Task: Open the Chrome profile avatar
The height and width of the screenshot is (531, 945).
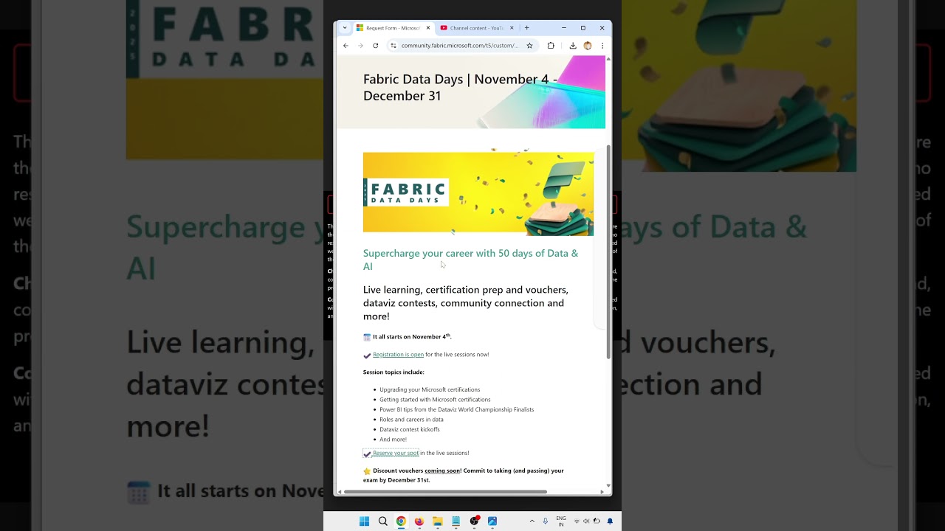Action: pyautogui.click(x=588, y=46)
